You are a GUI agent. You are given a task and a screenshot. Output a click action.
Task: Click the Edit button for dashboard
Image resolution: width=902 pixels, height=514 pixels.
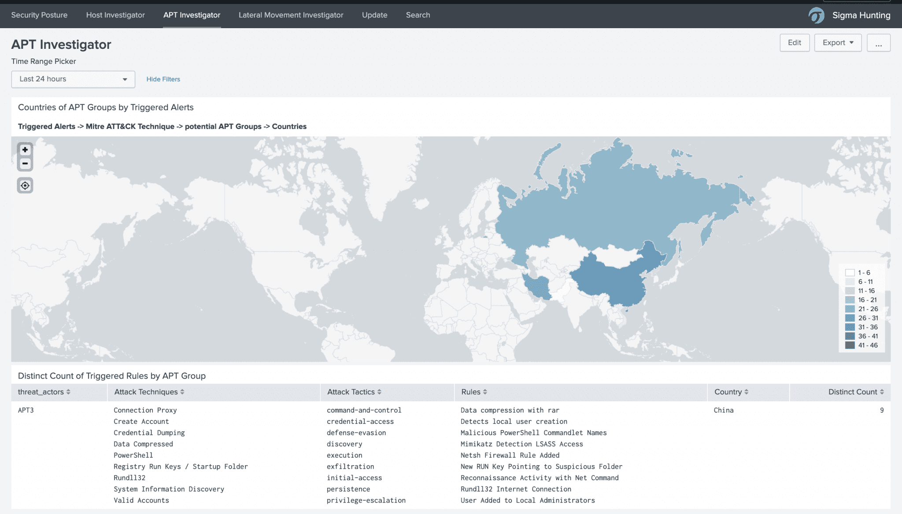click(x=794, y=42)
